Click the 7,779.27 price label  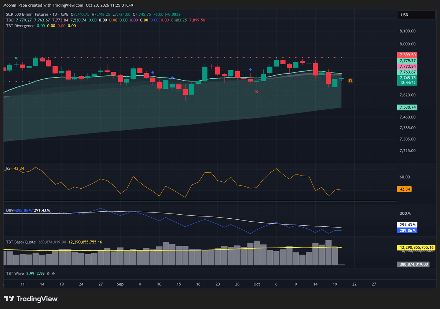coord(407,61)
